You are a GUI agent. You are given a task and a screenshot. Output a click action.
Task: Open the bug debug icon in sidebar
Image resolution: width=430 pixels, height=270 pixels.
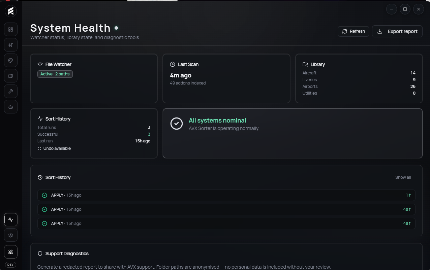(x=11, y=252)
